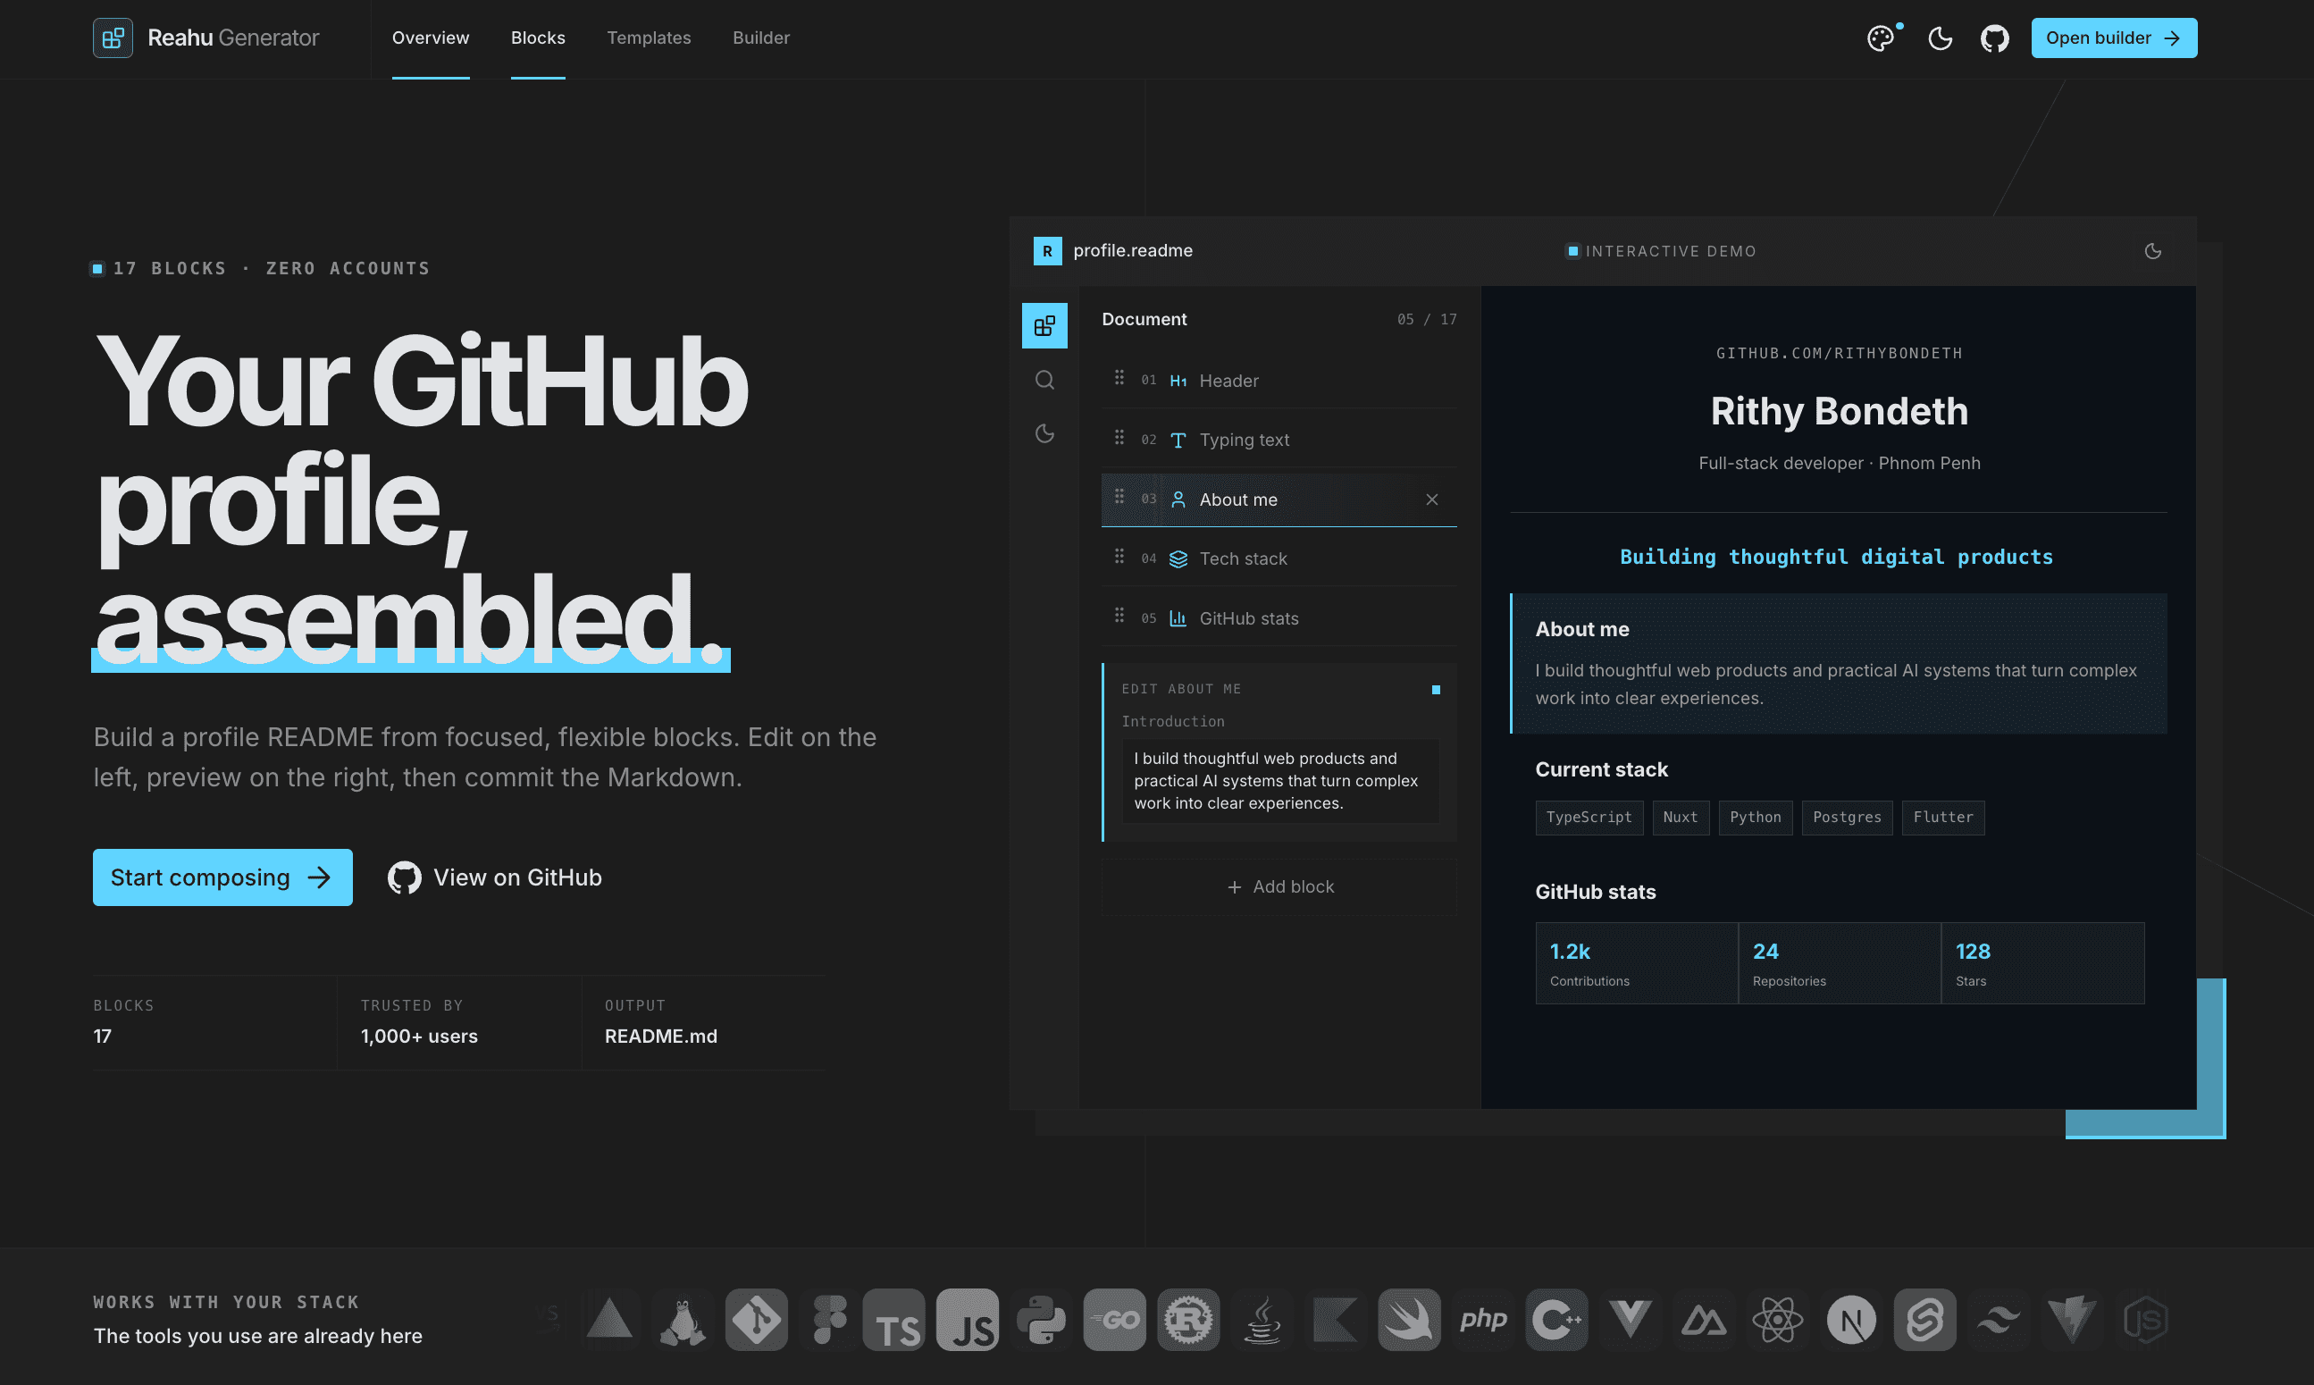
Task: Click the Python tag in Current stack
Action: 1755,818
